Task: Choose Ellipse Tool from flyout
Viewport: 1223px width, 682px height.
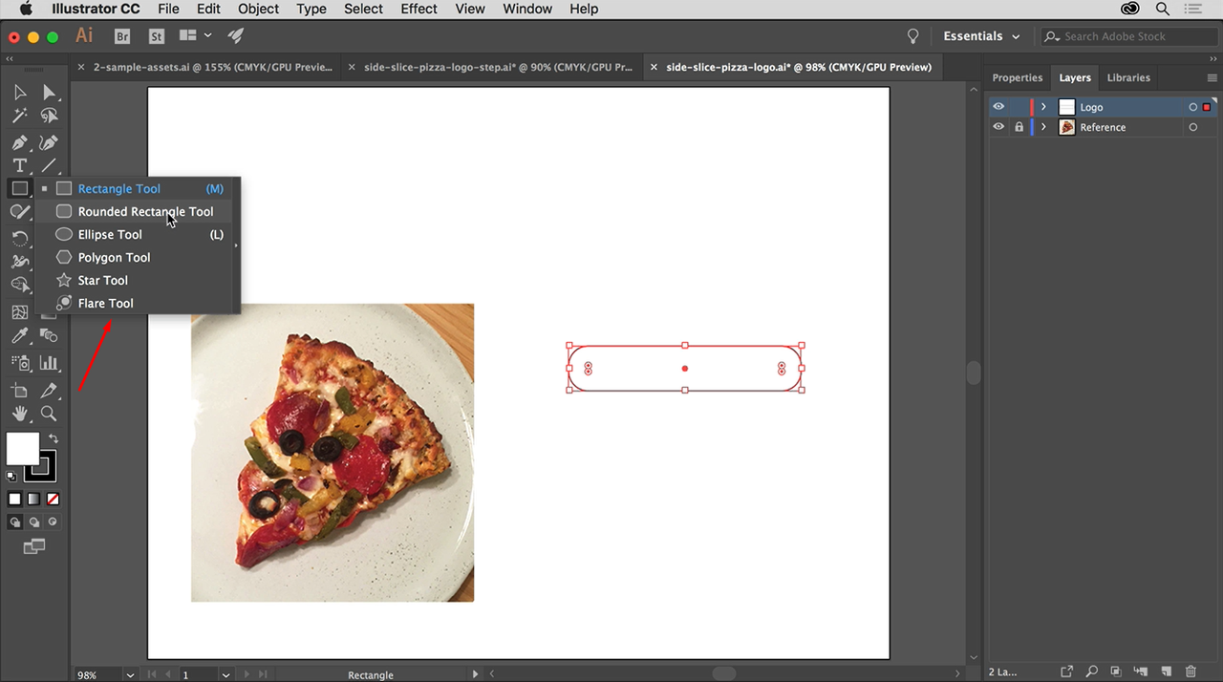Action: tap(135, 234)
